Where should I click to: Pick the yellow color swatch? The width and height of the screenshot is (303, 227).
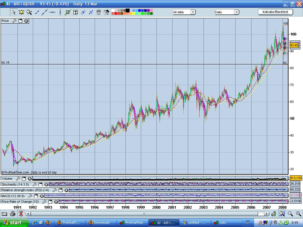(133, 14)
